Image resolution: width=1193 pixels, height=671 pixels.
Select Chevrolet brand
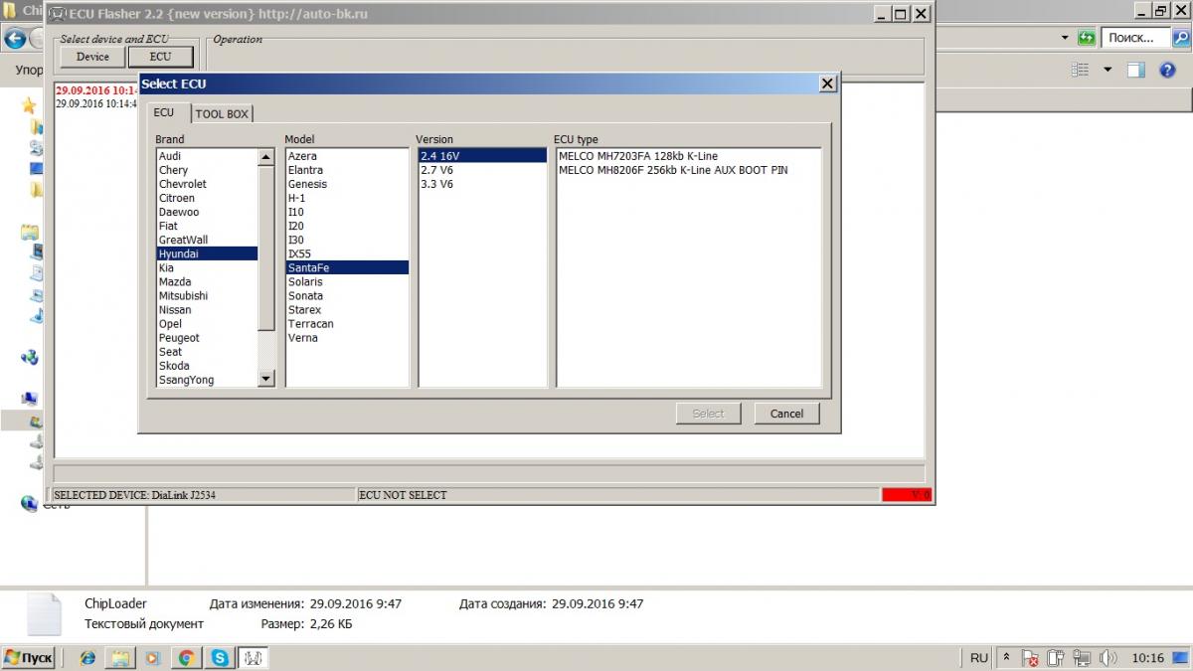[207, 184]
